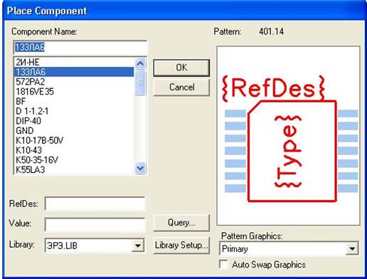Open Library Setup...
This screenshot has width=367, height=279.
click(x=181, y=246)
